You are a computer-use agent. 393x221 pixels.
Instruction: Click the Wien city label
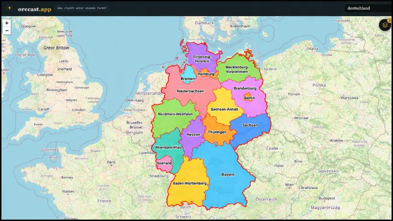click(x=289, y=185)
